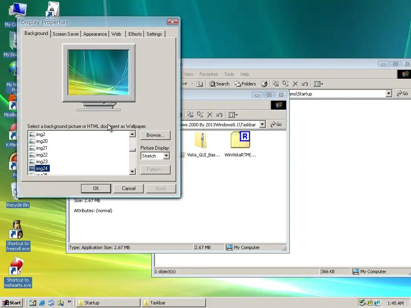Click Delete icon in Taskbar window toolbar
The width and height of the screenshot is (411, 308).
(210, 115)
